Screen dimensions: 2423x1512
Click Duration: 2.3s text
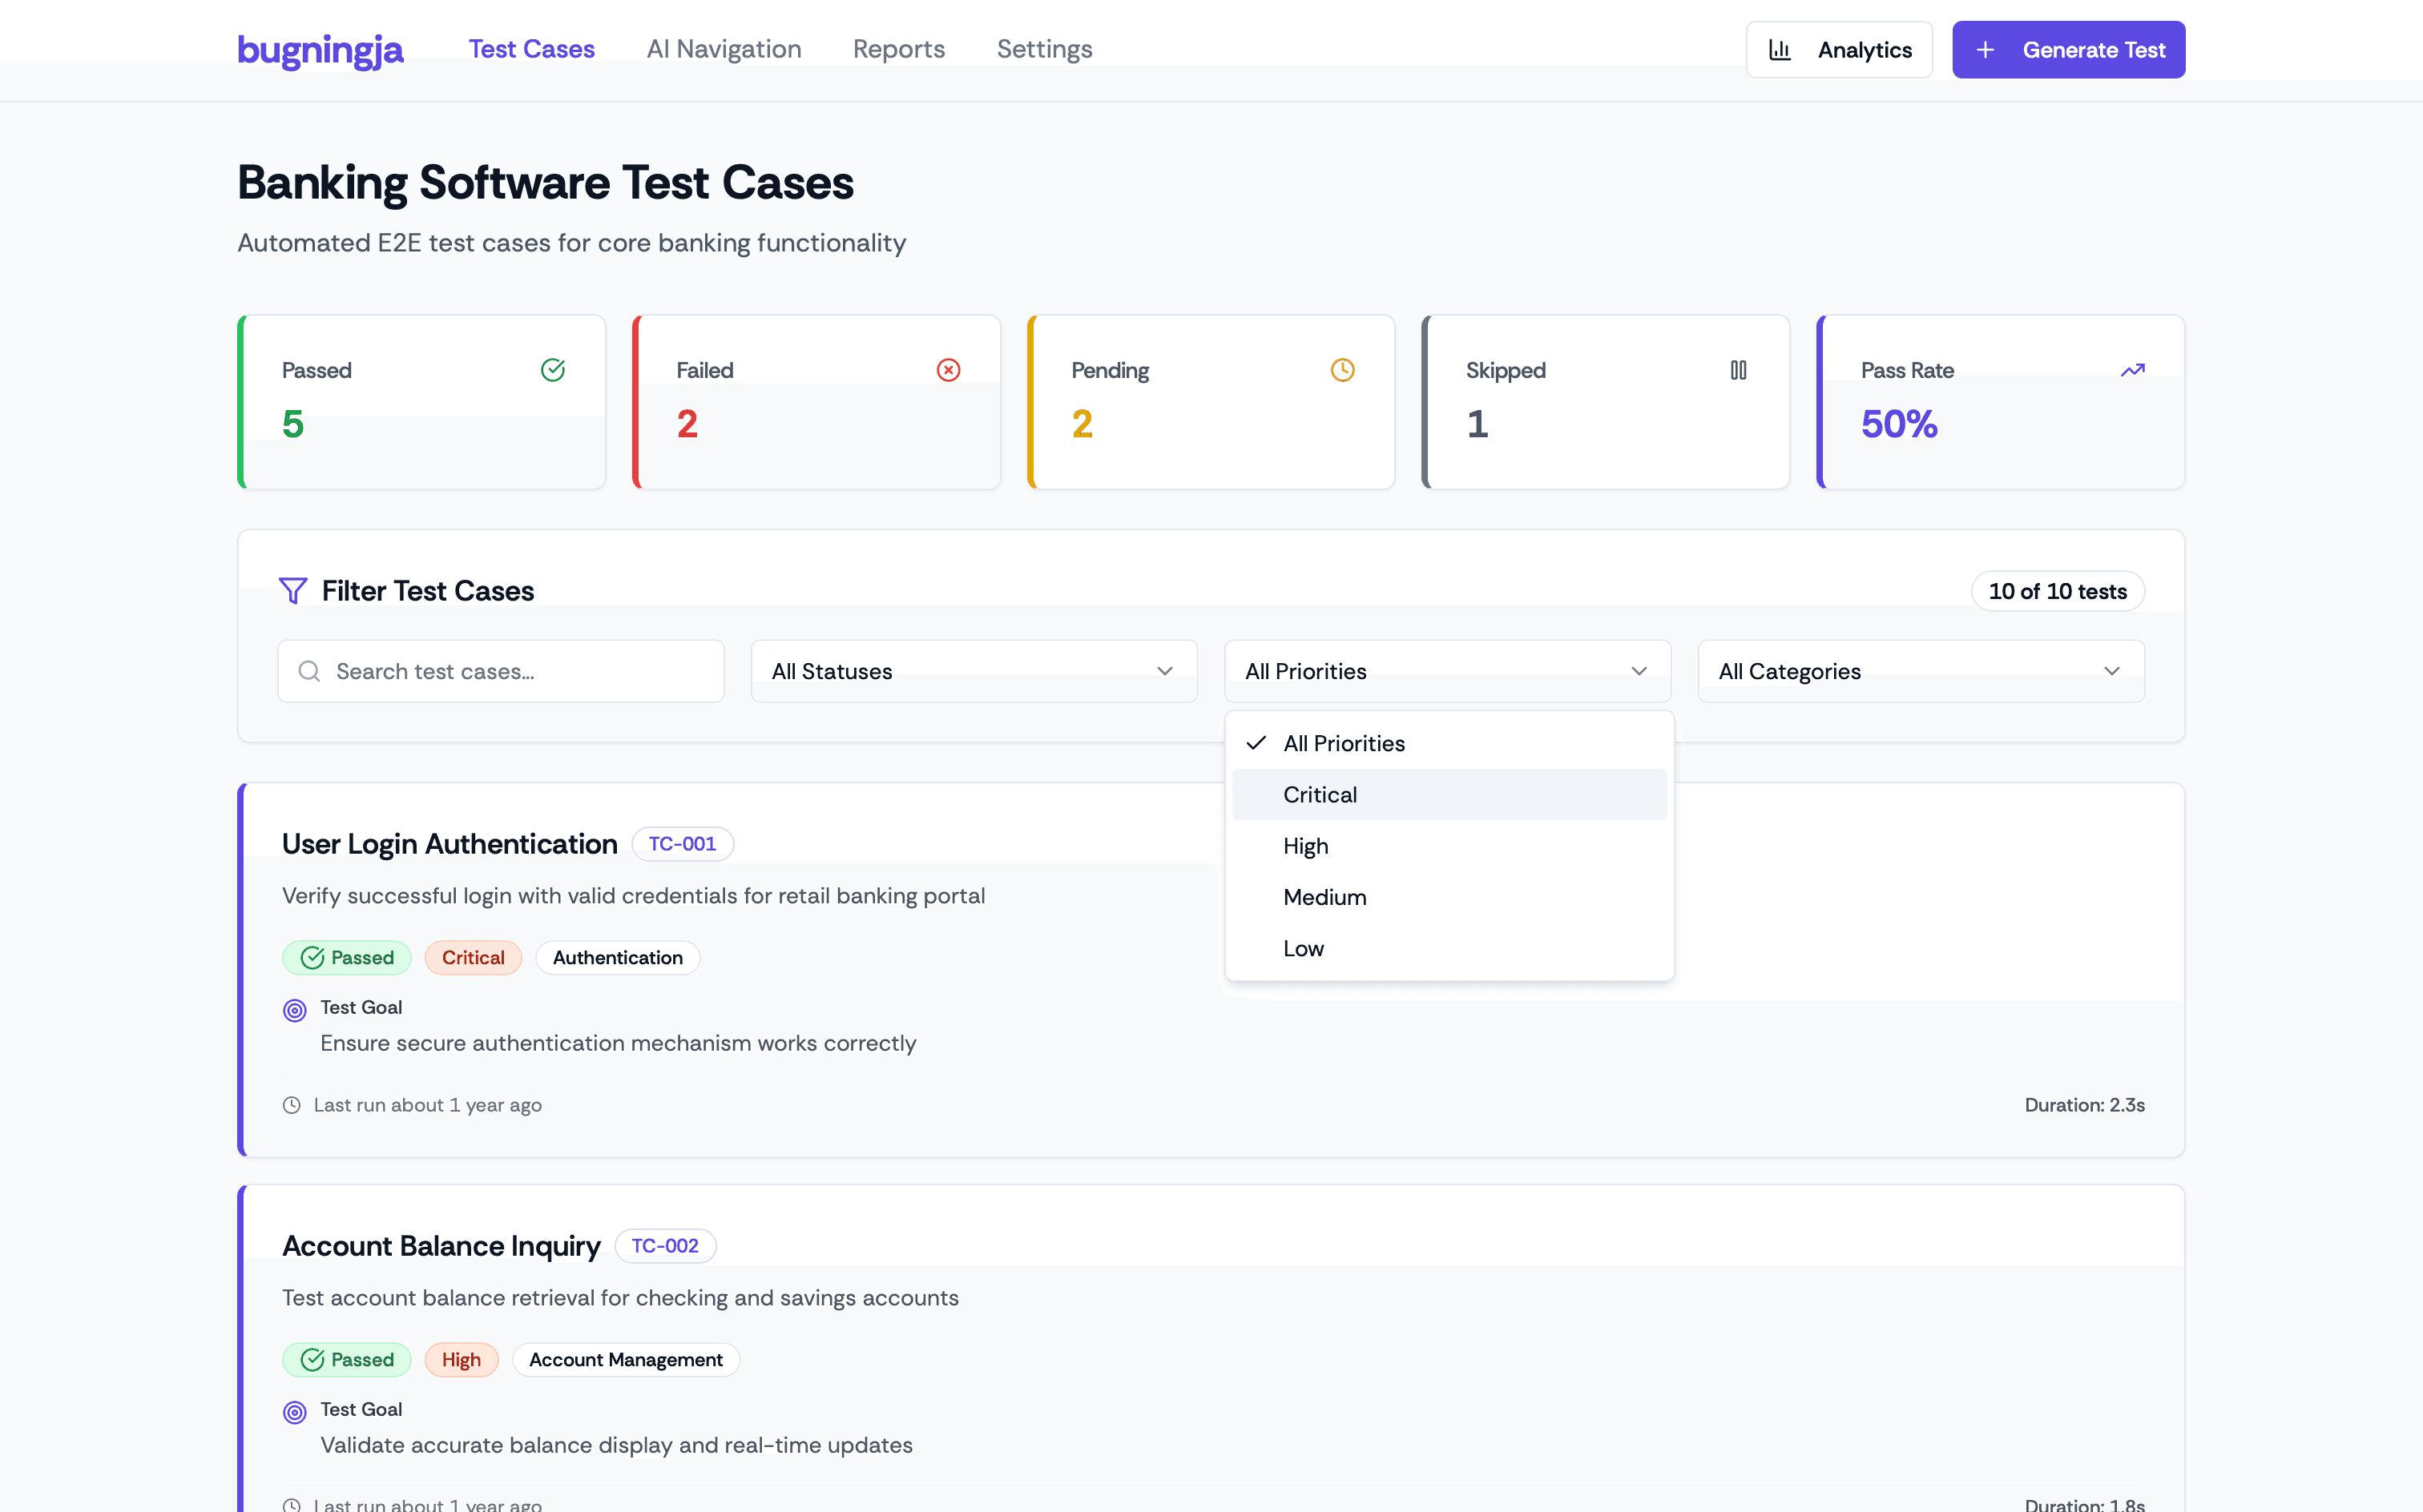pos(2084,1105)
